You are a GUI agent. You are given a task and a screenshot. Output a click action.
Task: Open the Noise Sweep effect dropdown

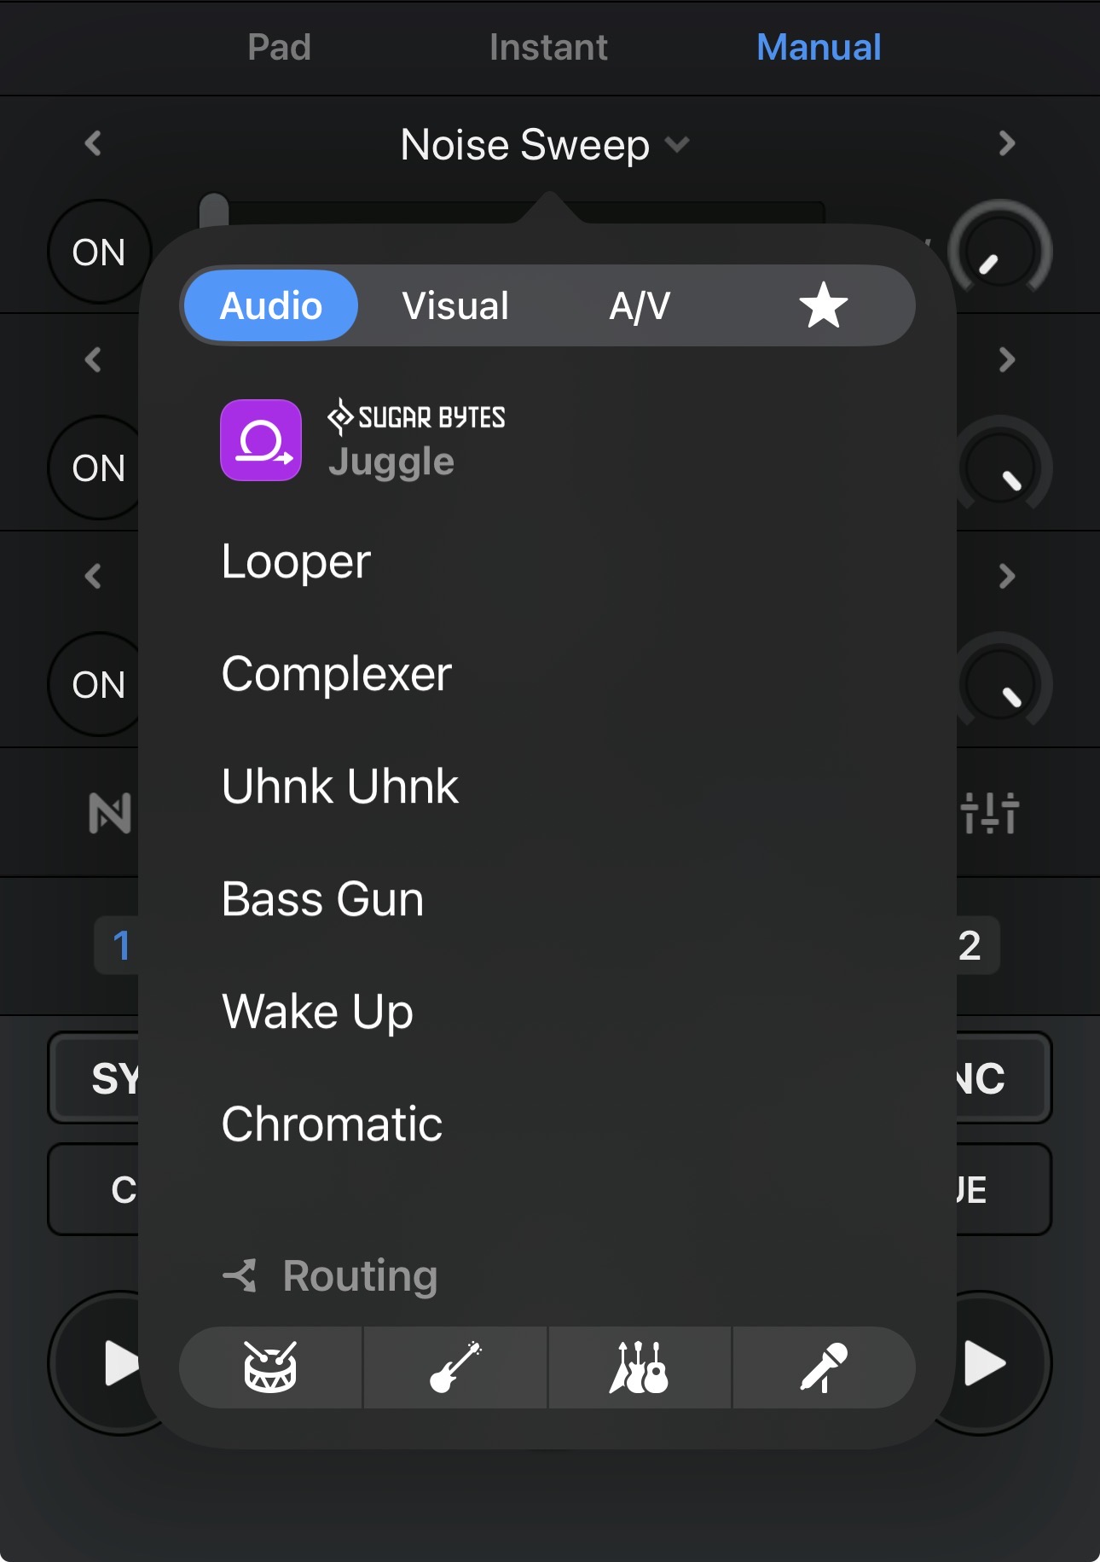546,144
